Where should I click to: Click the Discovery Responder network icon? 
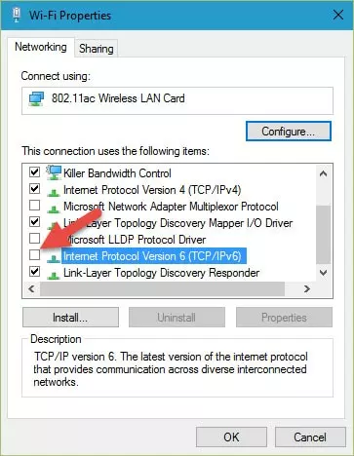coord(54,276)
